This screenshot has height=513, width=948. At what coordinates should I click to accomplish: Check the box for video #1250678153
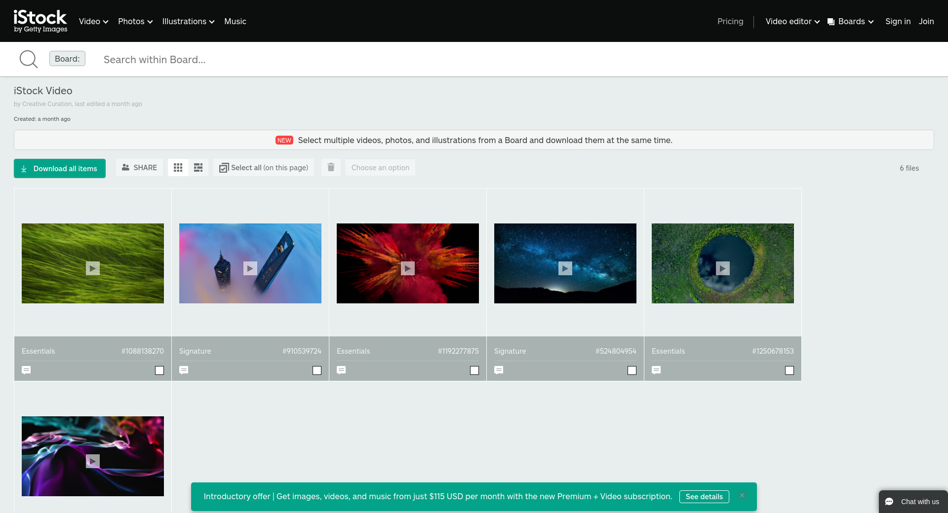[x=790, y=370]
